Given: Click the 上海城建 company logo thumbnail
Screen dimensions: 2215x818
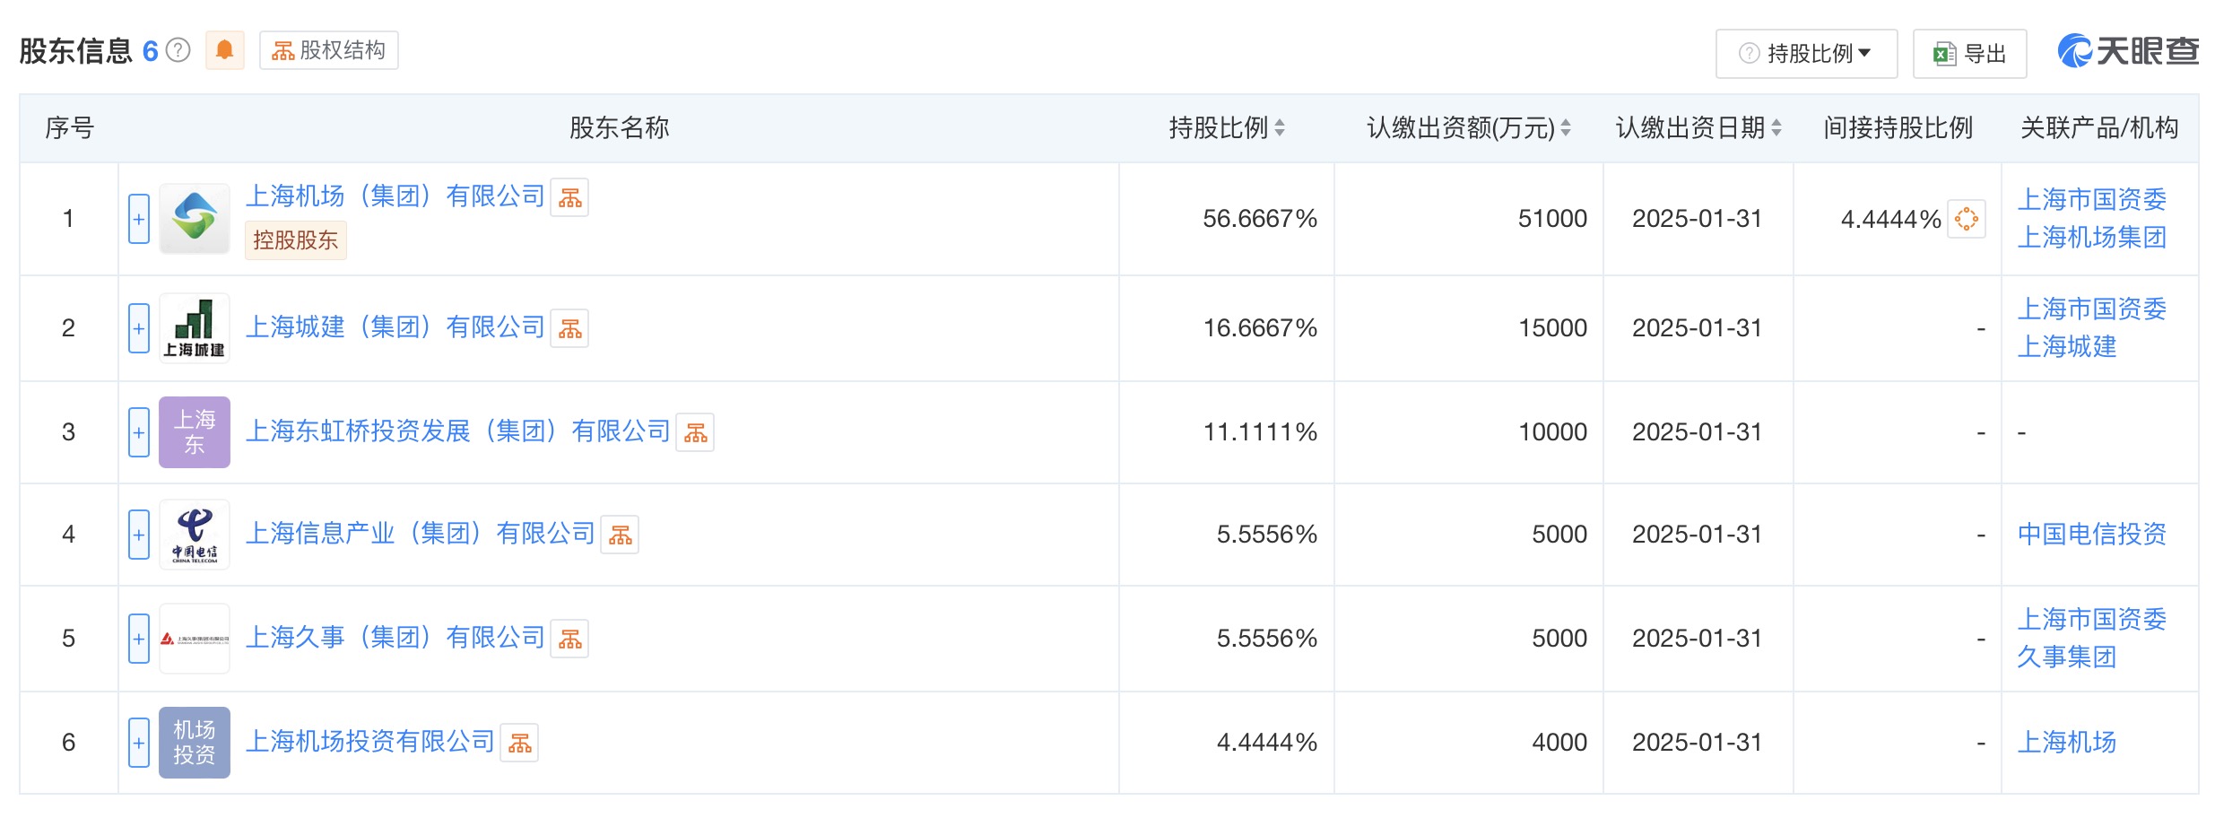Looking at the screenshot, I should [195, 328].
